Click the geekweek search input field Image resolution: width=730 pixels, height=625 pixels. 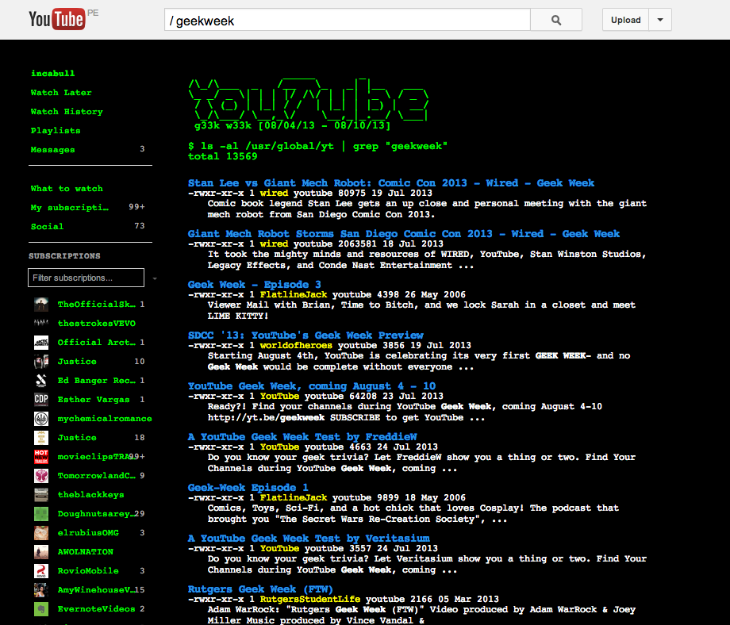tap(348, 20)
